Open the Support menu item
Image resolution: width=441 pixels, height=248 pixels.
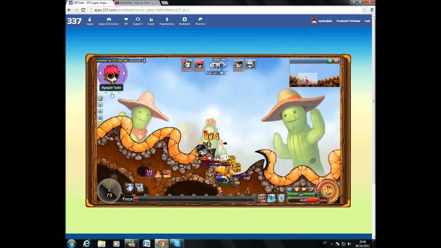[x=138, y=21]
